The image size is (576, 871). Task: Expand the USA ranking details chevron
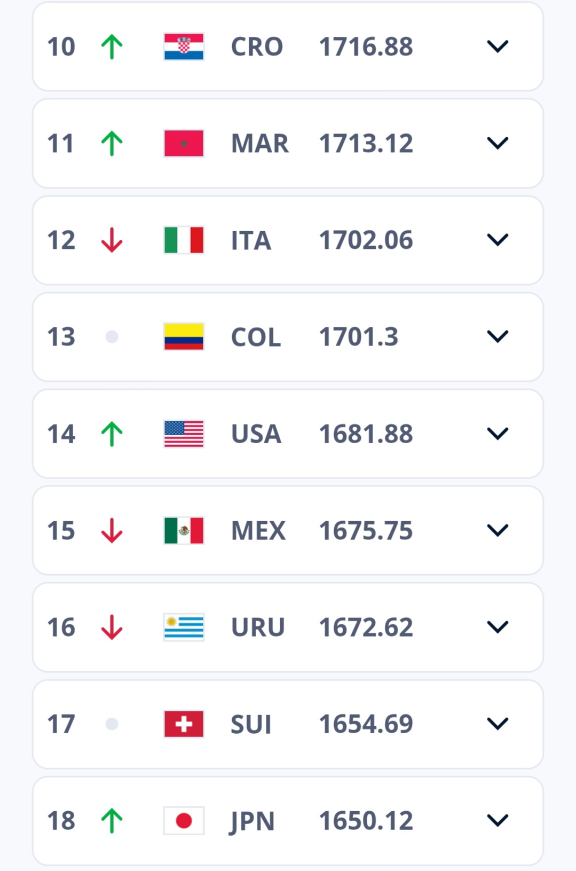498,434
